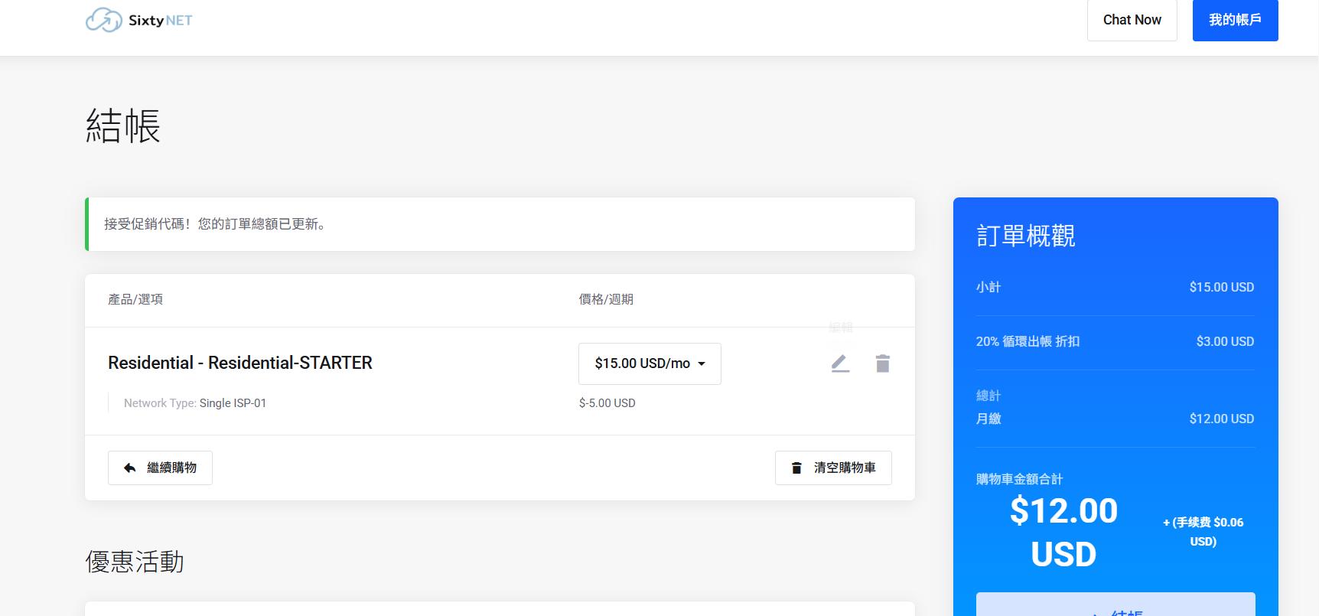Click the 購物車金額合計 label
Viewport: 1319px width, 616px height.
click(x=1019, y=479)
